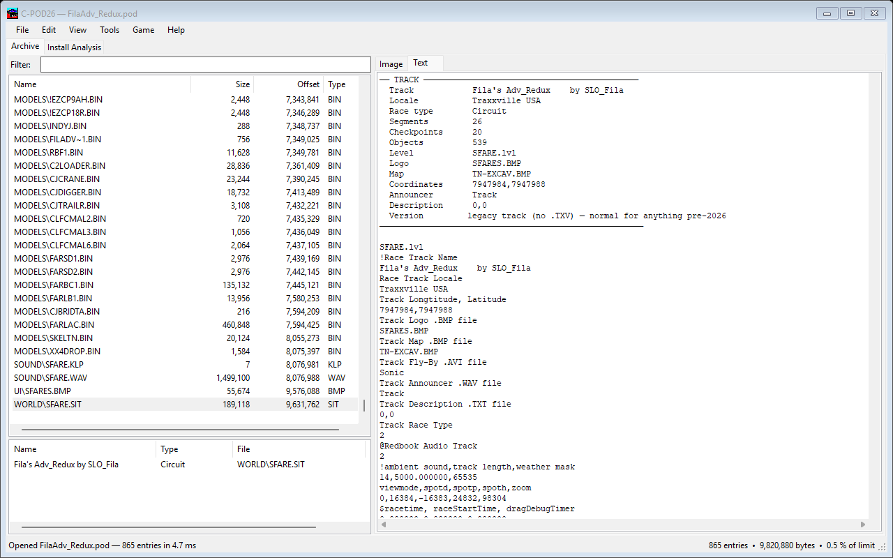The width and height of the screenshot is (893, 558).
Task: Sort track list by its Type column header
Action: 194,449
